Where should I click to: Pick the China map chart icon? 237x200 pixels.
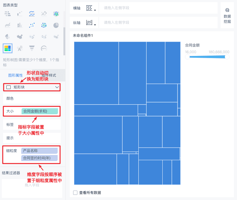[20, 37]
